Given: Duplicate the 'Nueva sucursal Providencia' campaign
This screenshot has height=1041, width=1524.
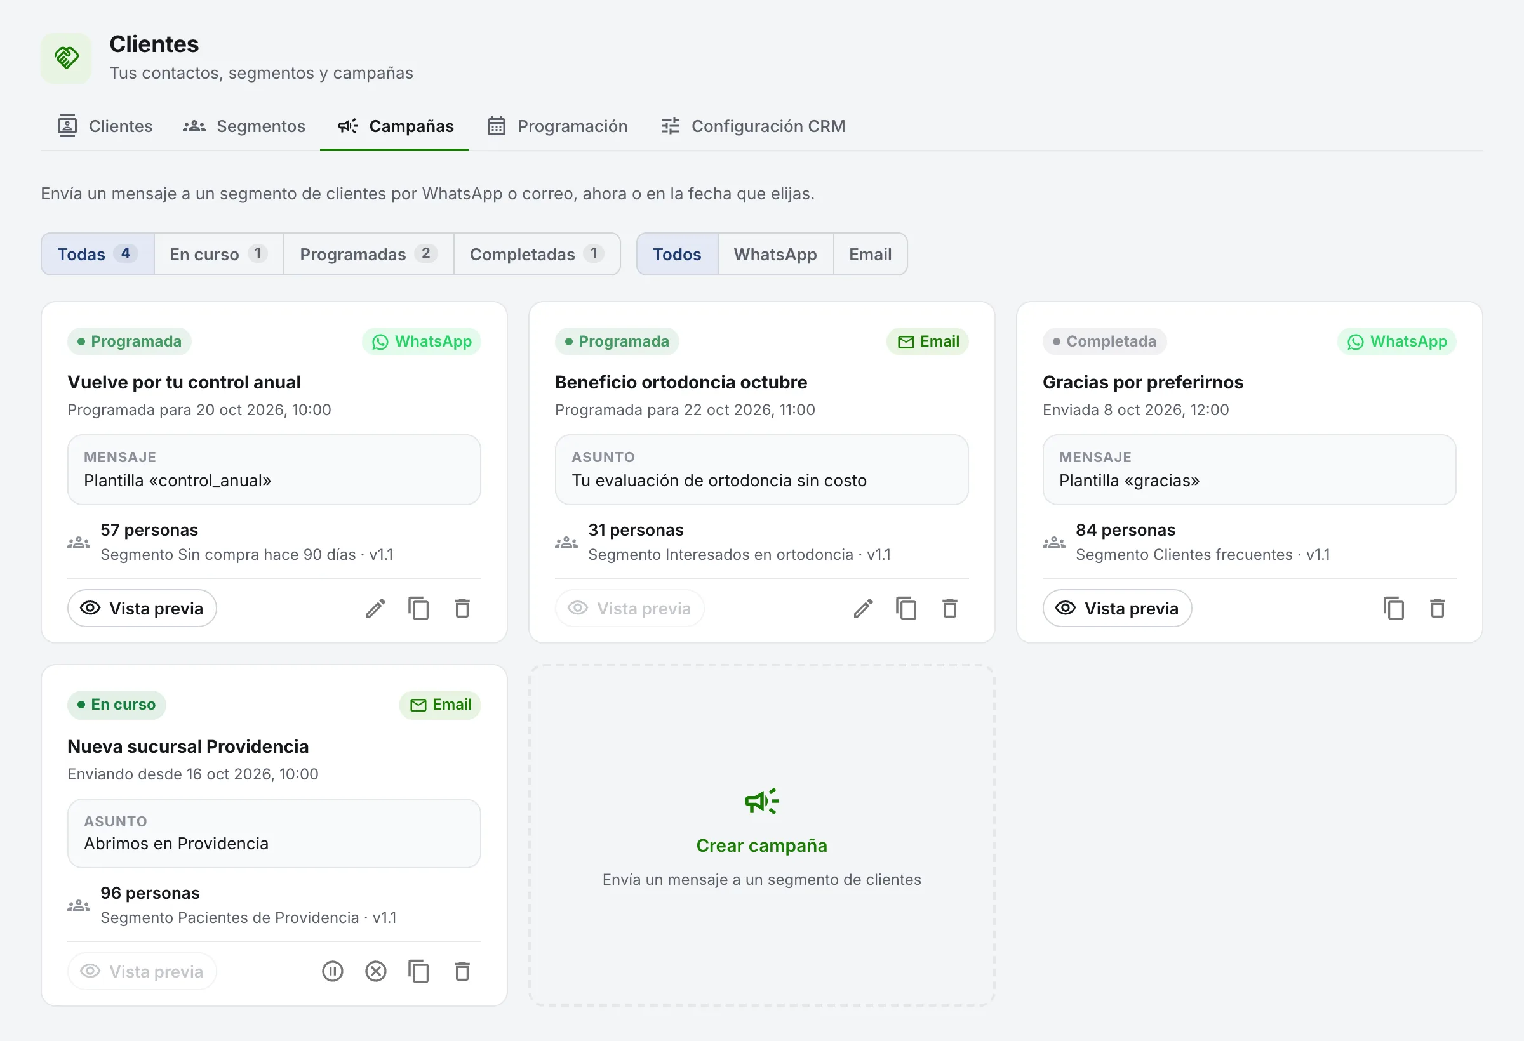Looking at the screenshot, I should pyautogui.click(x=419, y=971).
